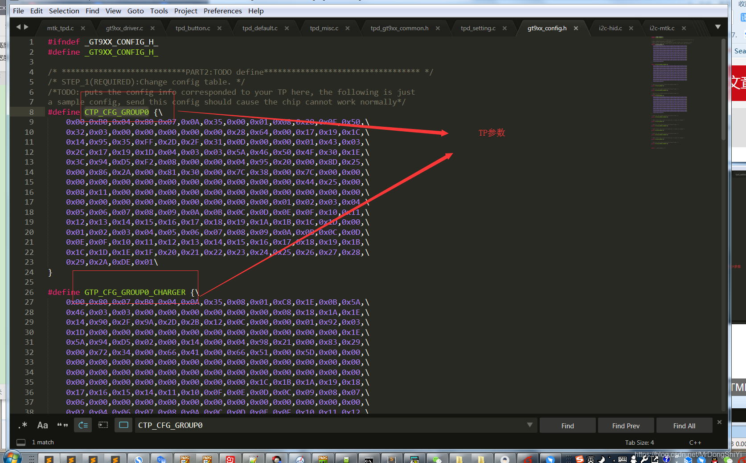The width and height of the screenshot is (746, 463).
Task: Open the C++ syntax selector
Action: 695,443
